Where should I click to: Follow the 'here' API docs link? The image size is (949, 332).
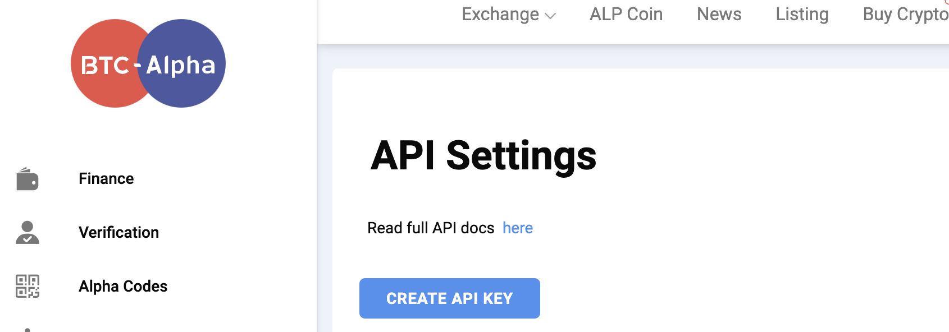pyautogui.click(x=518, y=228)
